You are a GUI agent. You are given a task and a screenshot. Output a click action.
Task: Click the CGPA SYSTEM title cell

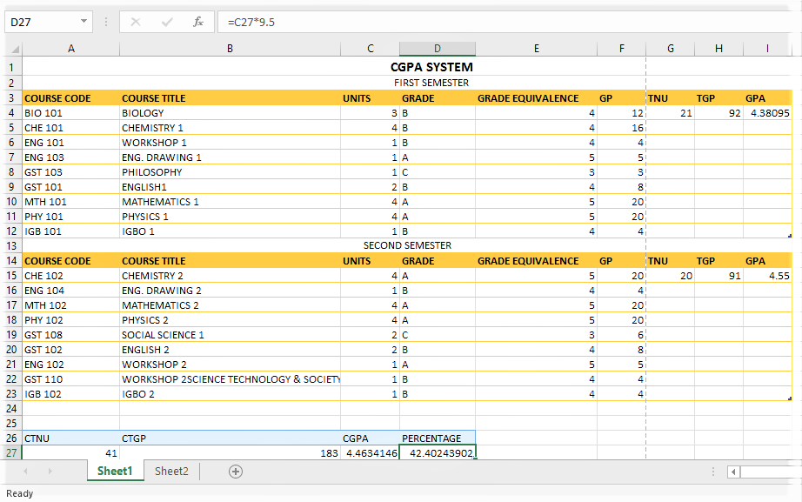[431, 67]
